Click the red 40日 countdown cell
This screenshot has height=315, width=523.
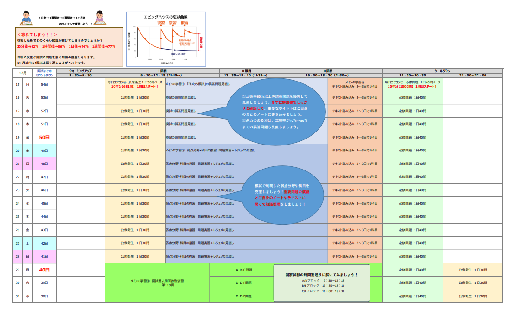click(44, 270)
